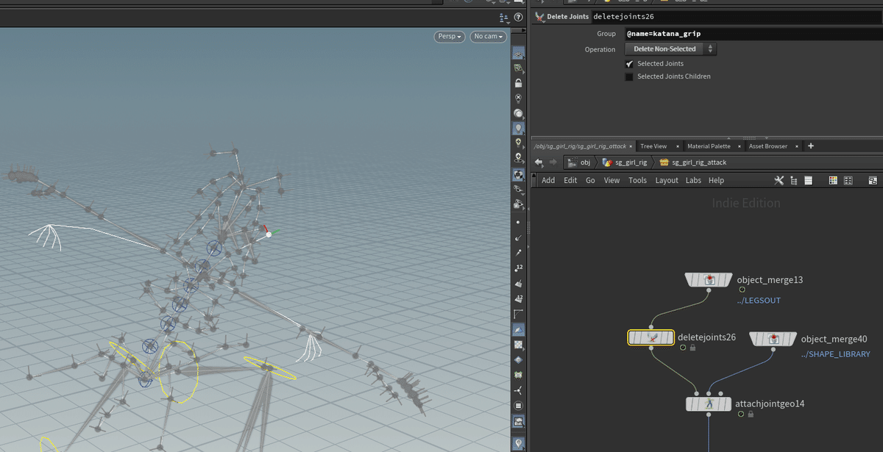Uncheck the Selected Joints checkbox
Screen dimensions: 883x452
pyautogui.click(x=629, y=64)
